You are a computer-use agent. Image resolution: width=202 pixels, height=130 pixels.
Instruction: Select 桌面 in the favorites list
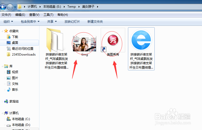pyautogui.click(x=19, y=43)
